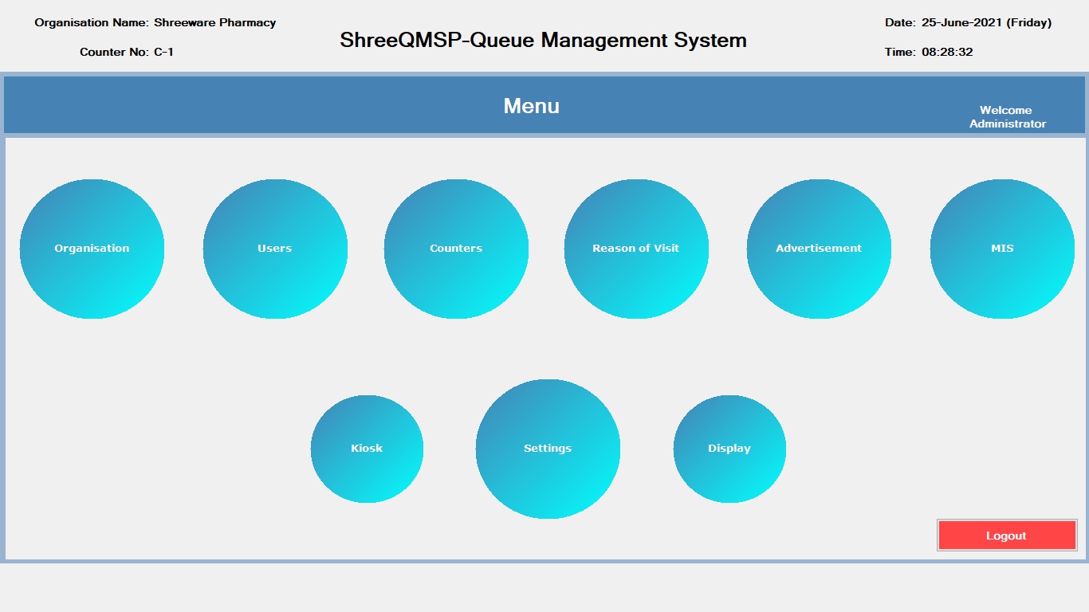Click the C-1 counter value

click(163, 53)
